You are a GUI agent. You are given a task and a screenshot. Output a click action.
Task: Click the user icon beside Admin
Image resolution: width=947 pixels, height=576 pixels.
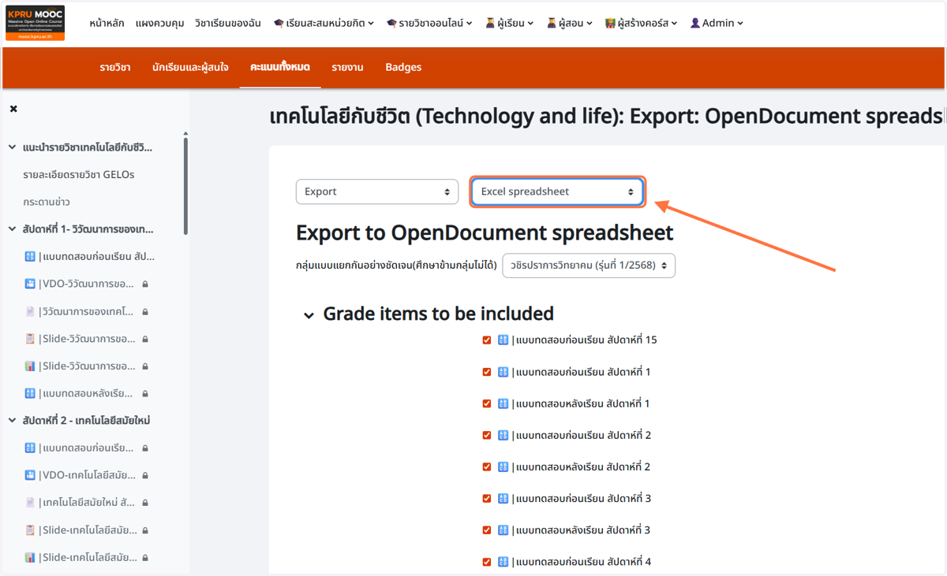[695, 24]
